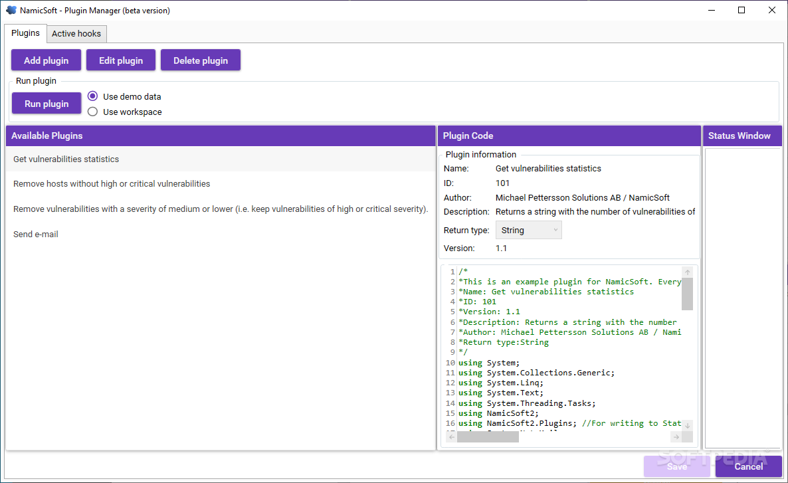
Task: Click the Delete plugin button
Action: click(201, 60)
